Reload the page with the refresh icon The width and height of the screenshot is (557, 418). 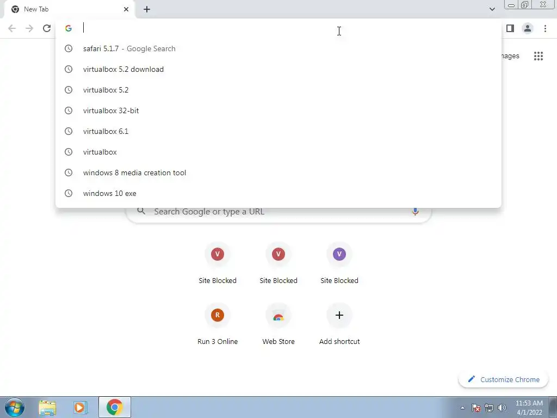[47, 28]
